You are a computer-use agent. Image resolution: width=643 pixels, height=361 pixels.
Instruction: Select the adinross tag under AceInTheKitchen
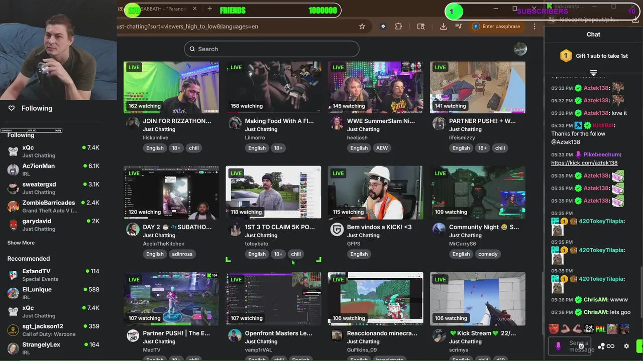(182, 254)
